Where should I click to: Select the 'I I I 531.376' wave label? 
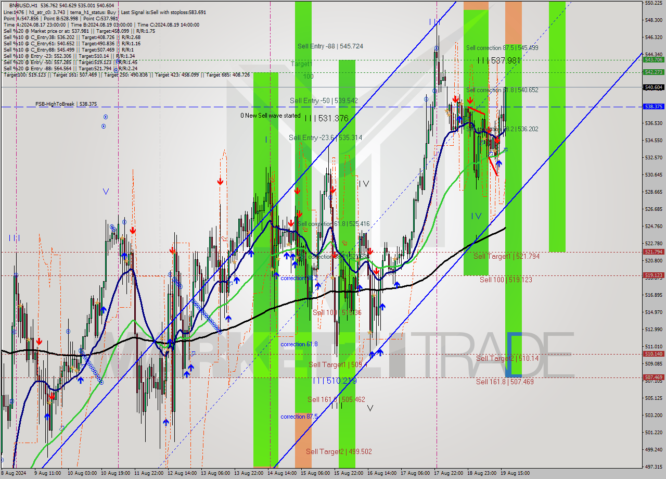(x=326, y=119)
